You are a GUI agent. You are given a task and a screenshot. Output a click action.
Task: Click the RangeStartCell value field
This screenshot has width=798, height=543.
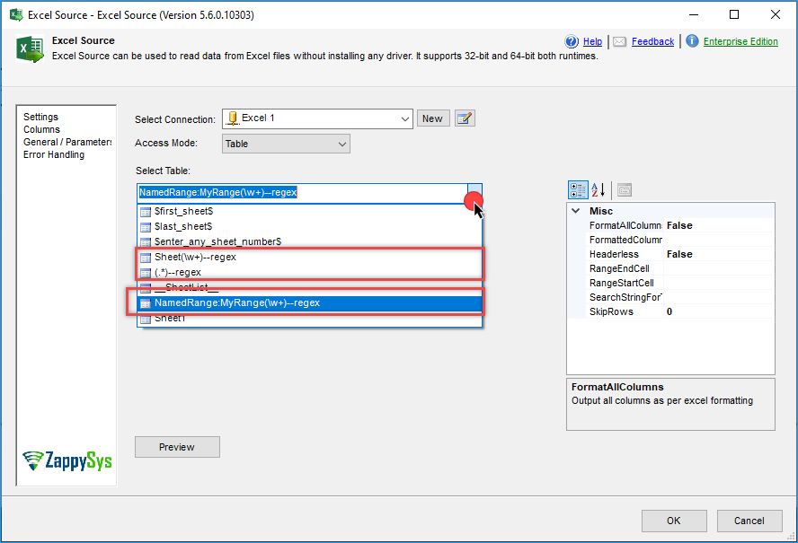[x=719, y=283]
